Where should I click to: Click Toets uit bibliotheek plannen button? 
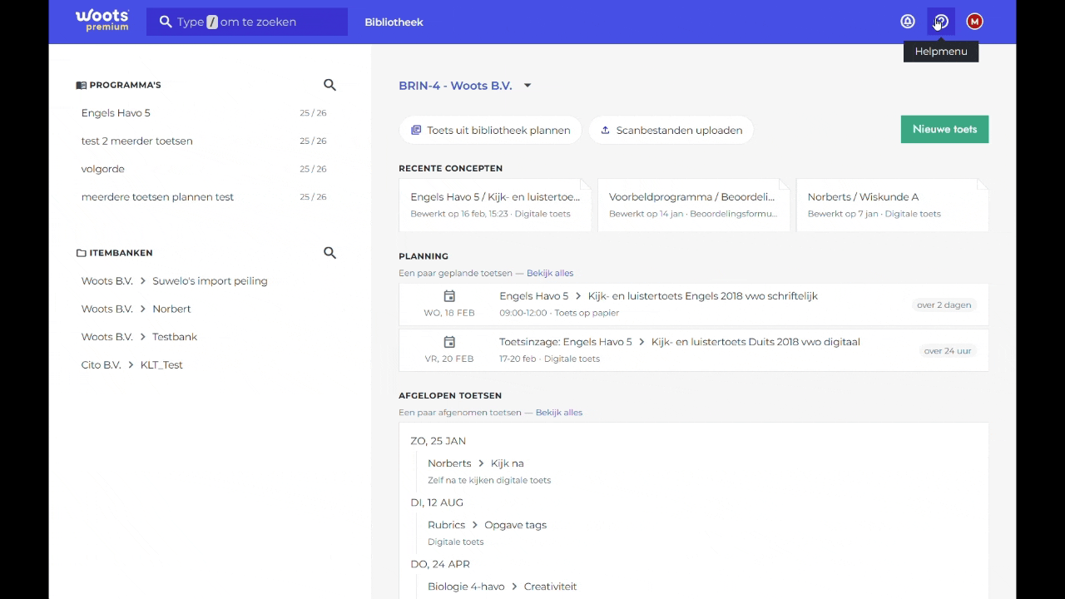[490, 130]
